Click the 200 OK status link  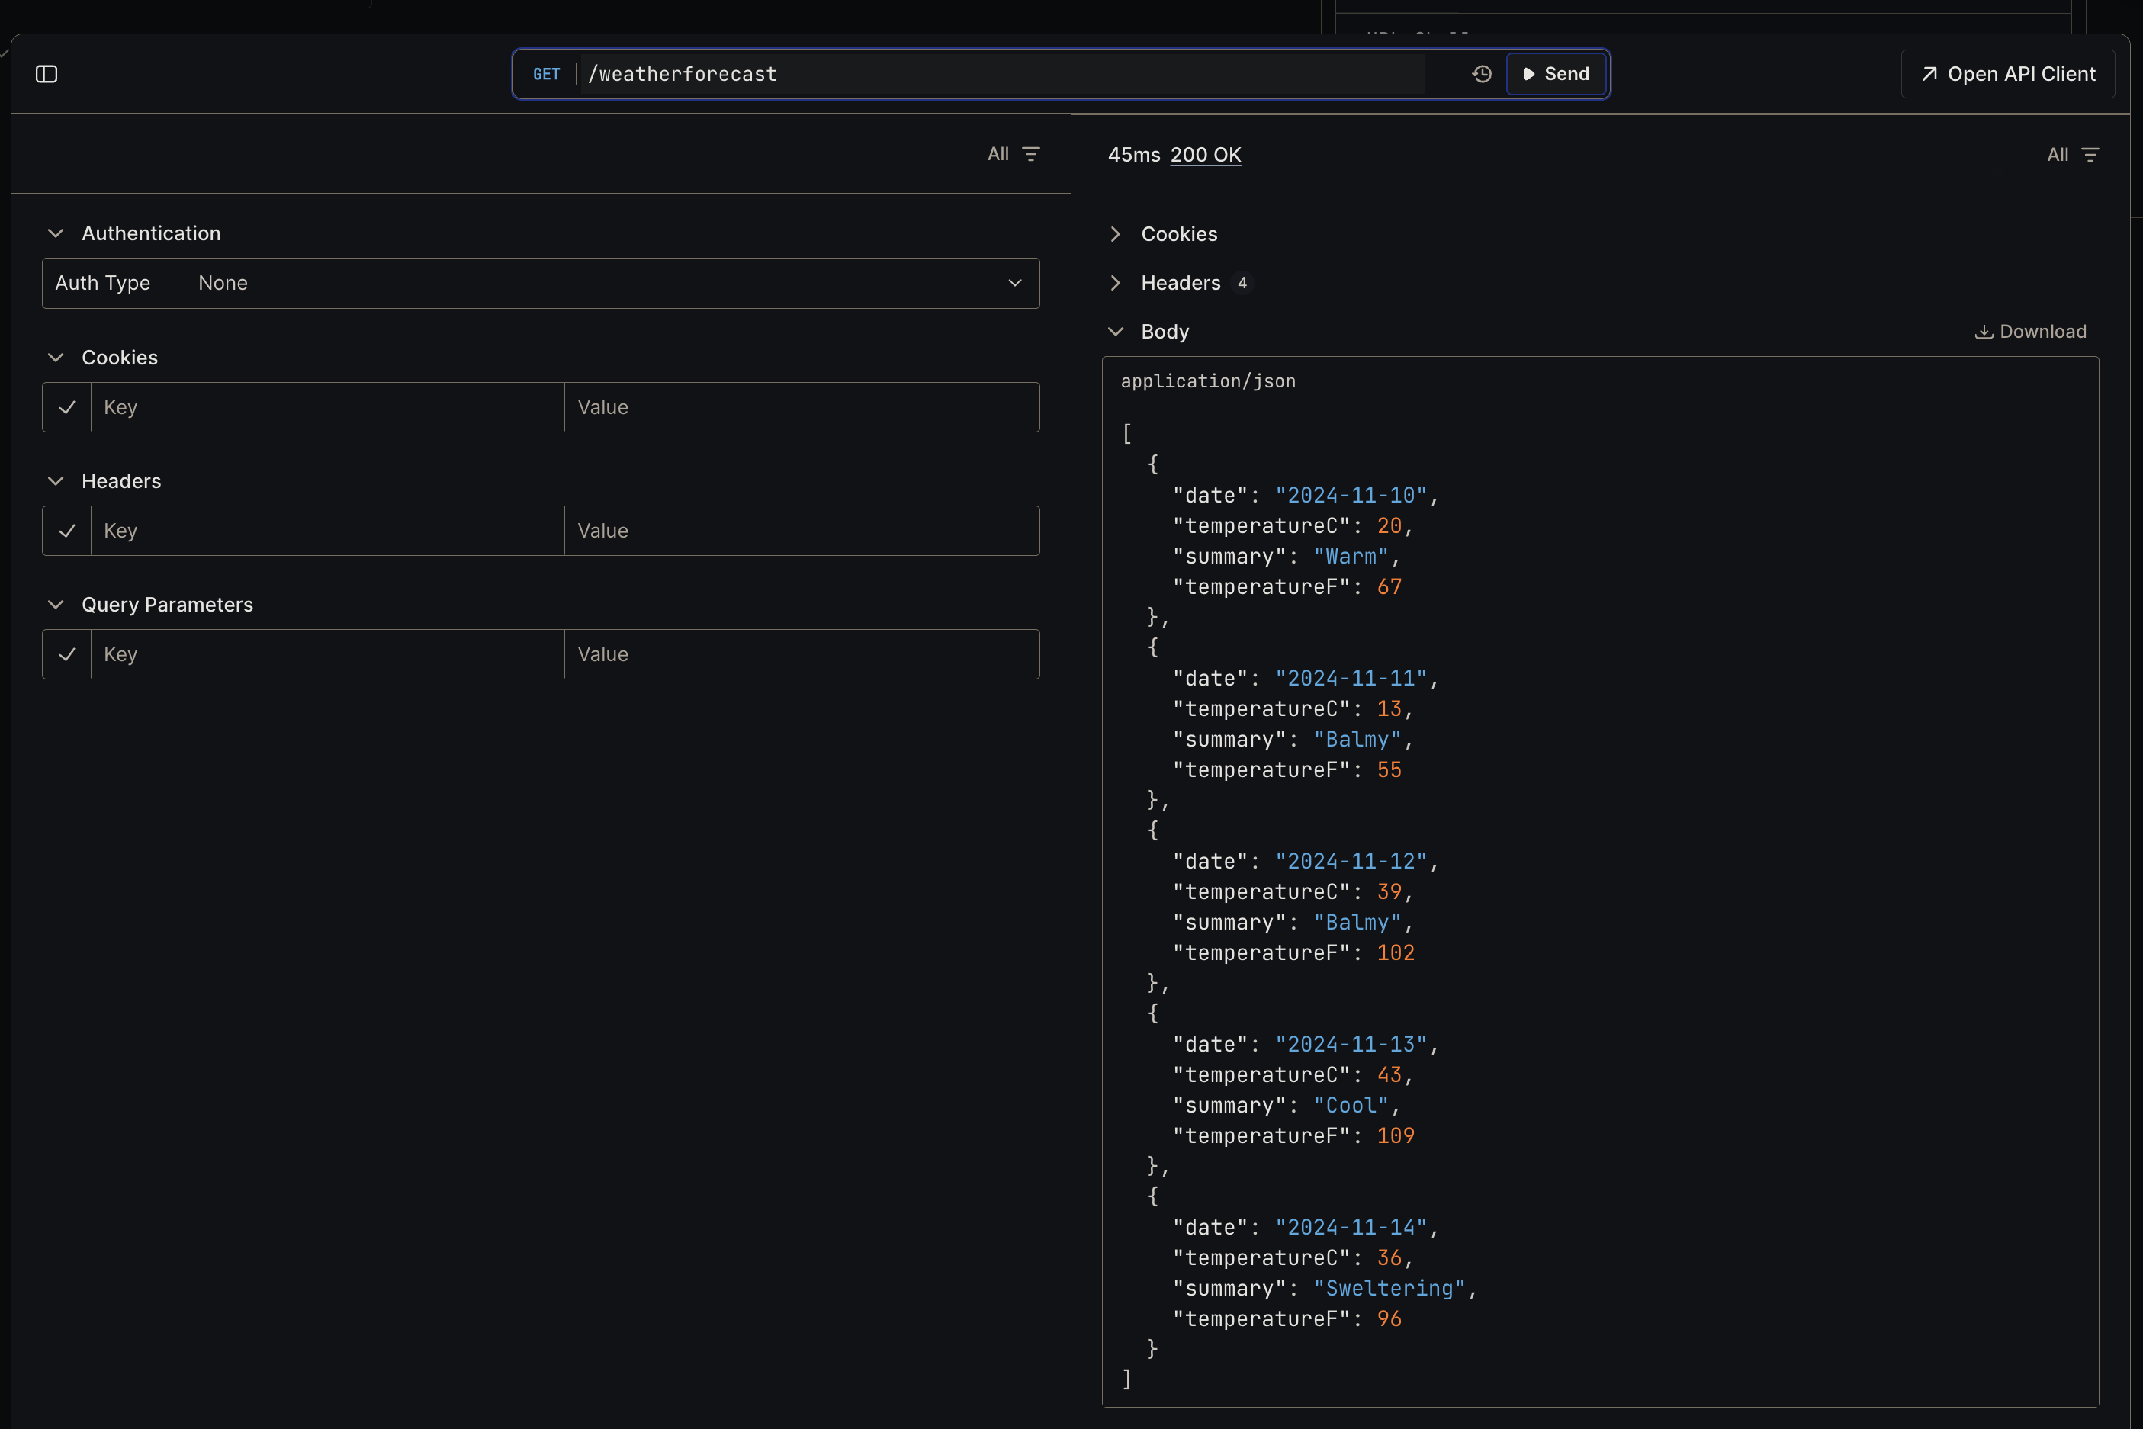pyautogui.click(x=1205, y=155)
